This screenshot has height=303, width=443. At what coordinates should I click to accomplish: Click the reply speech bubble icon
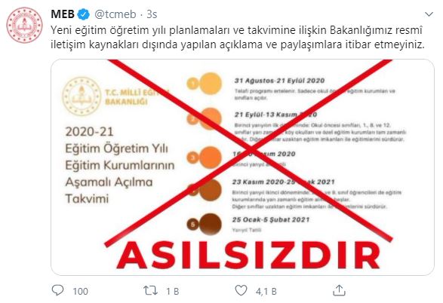click(58, 290)
